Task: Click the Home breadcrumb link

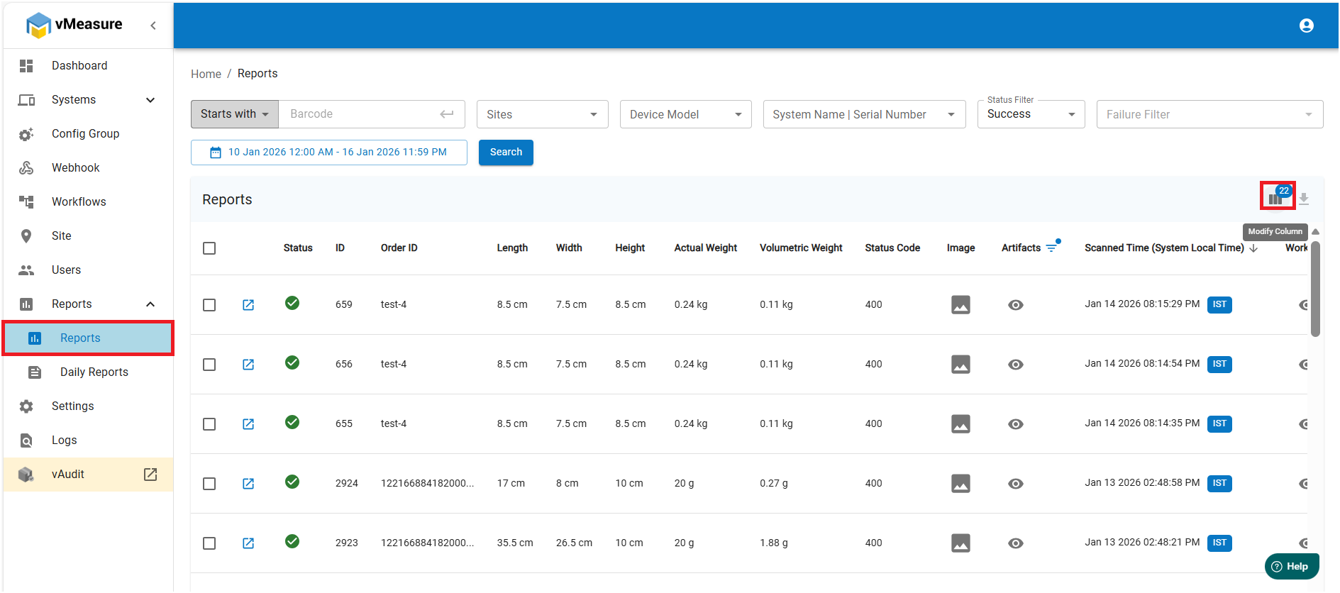Action: click(206, 74)
